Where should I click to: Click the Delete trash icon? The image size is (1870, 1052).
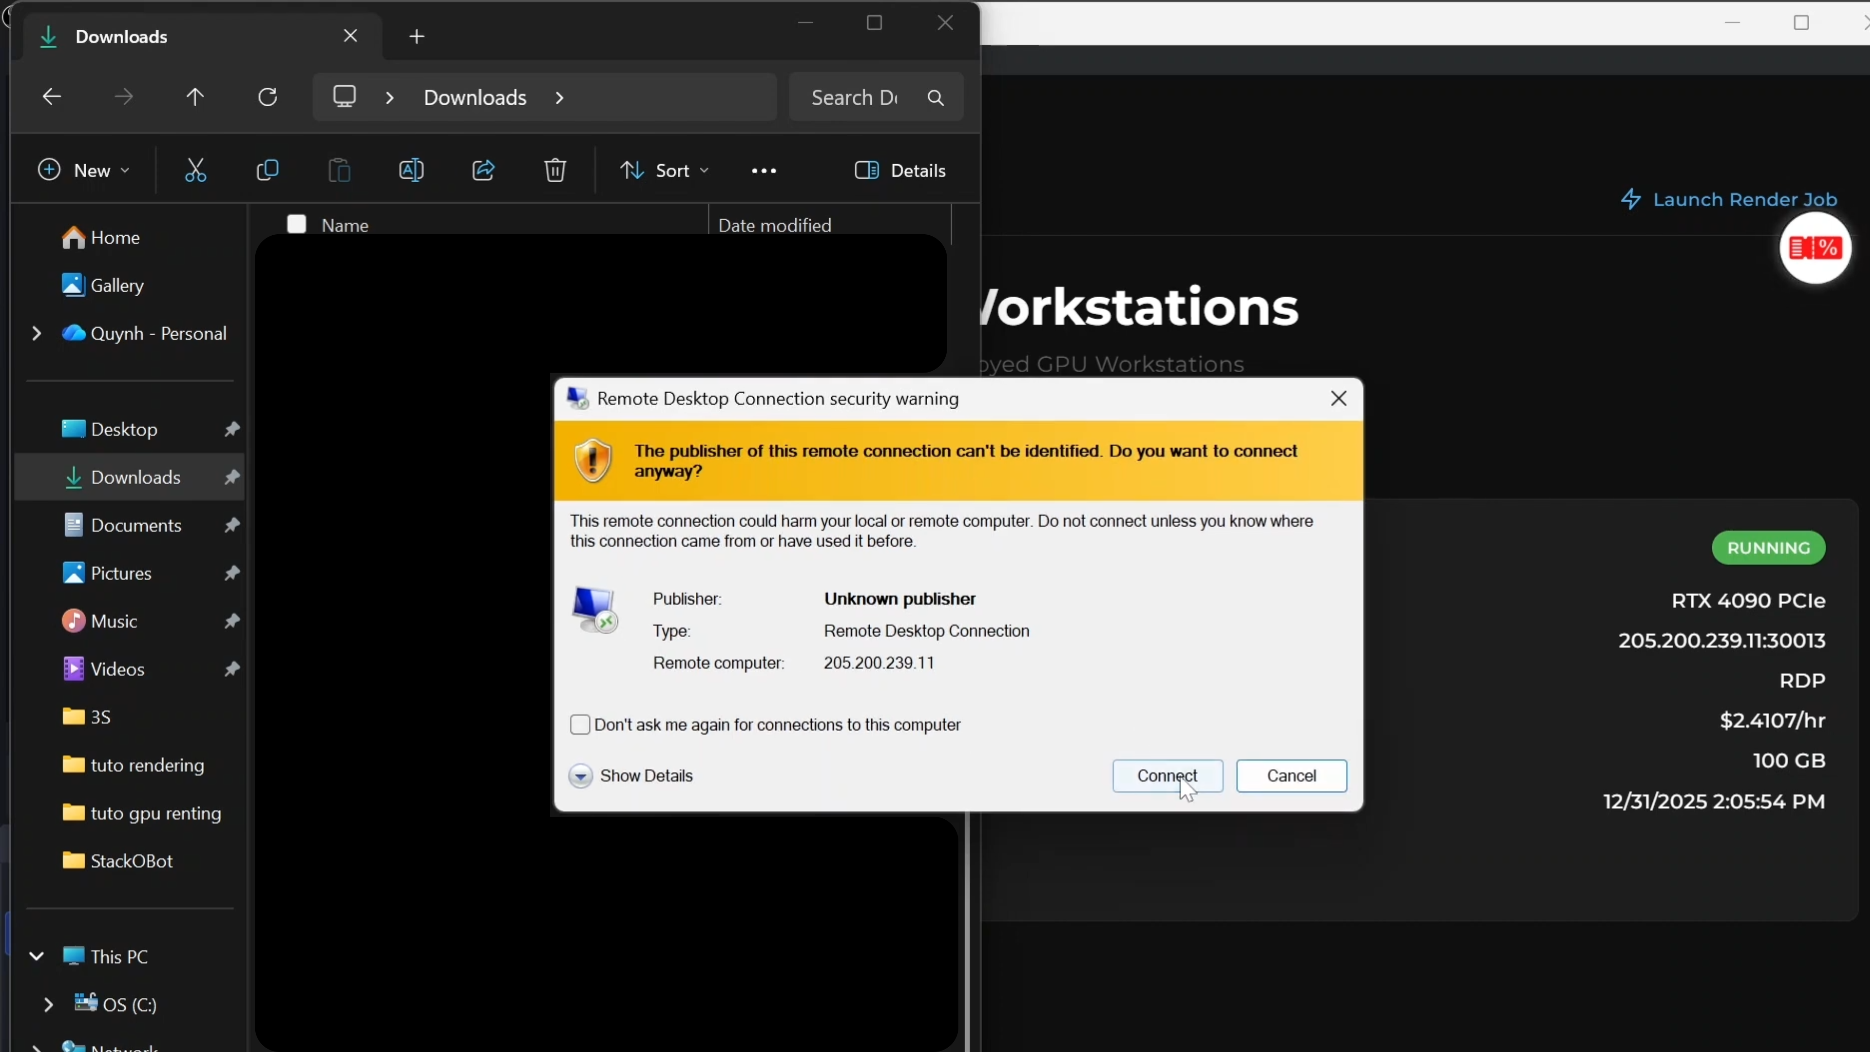point(555,170)
